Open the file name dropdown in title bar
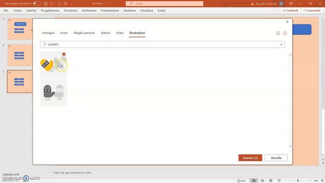 click(106, 4)
